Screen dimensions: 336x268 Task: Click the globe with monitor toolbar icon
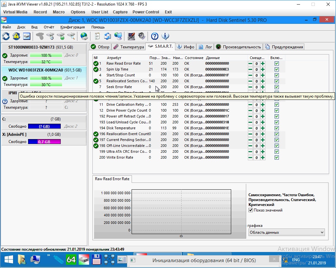tap(118, 36)
